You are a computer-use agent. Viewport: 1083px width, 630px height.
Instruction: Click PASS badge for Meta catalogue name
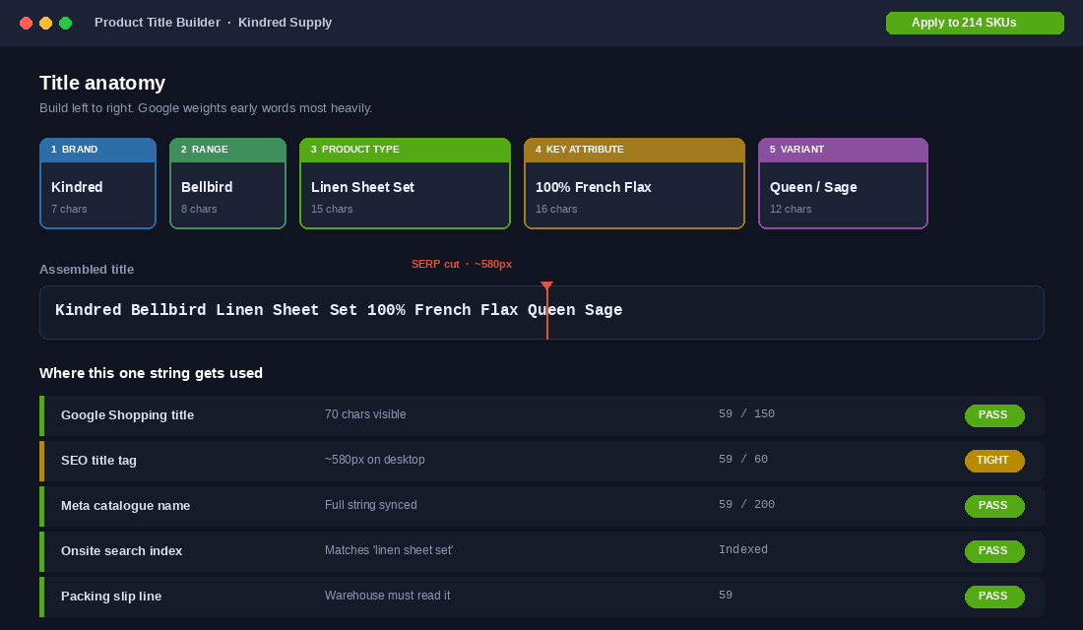tap(994, 506)
